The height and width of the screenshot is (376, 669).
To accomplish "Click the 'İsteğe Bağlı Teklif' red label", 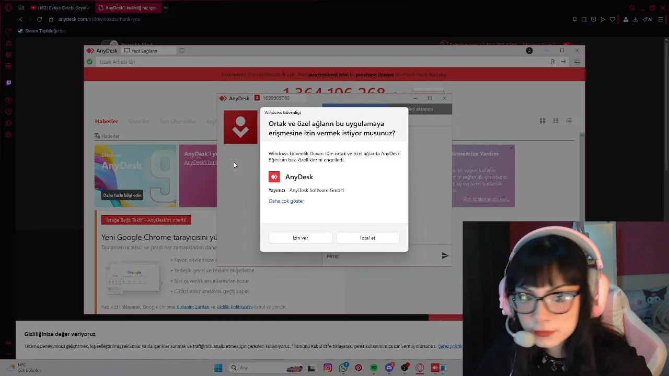I will pyautogui.click(x=146, y=220).
